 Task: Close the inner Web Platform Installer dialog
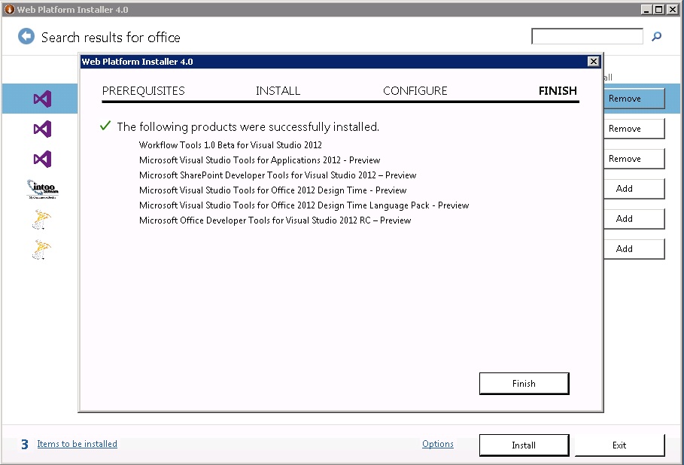pyautogui.click(x=593, y=62)
